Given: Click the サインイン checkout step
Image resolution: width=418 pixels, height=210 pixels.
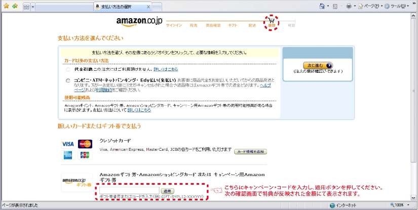Looking at the screenshot, I should click(x=174, y=25).
